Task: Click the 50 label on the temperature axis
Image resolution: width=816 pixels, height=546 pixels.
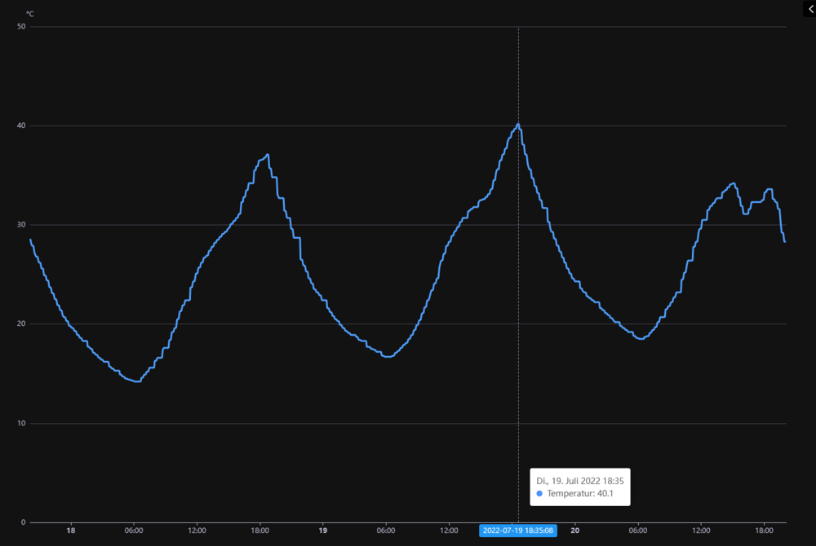Action: tap(21, 27)
